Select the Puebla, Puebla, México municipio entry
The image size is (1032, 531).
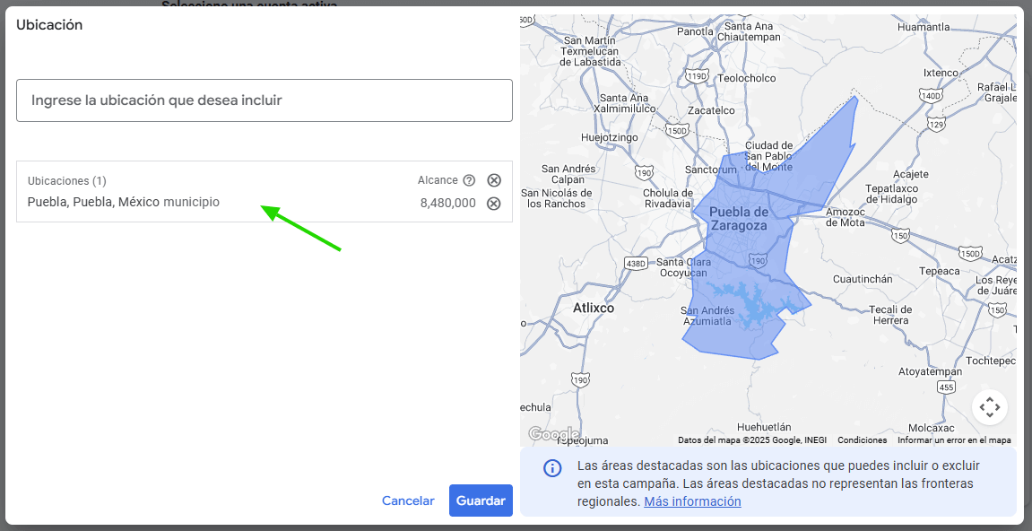coord(124,203)
